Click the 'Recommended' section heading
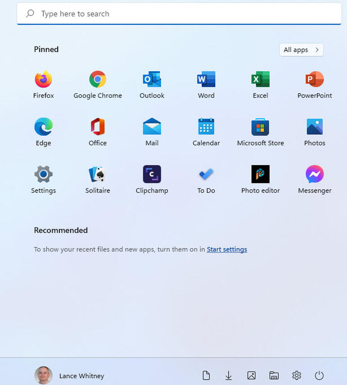347x385 pixels. pyautogui.click(x=61, y=230)
